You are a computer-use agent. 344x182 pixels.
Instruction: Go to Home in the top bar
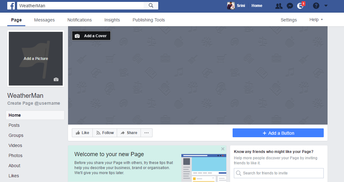click(x=257, y=6)
